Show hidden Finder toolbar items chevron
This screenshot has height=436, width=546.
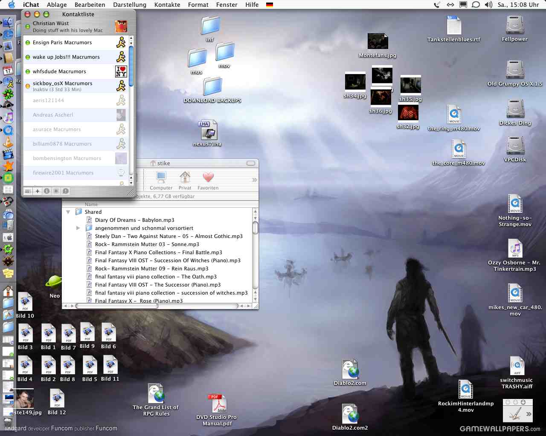255,180
